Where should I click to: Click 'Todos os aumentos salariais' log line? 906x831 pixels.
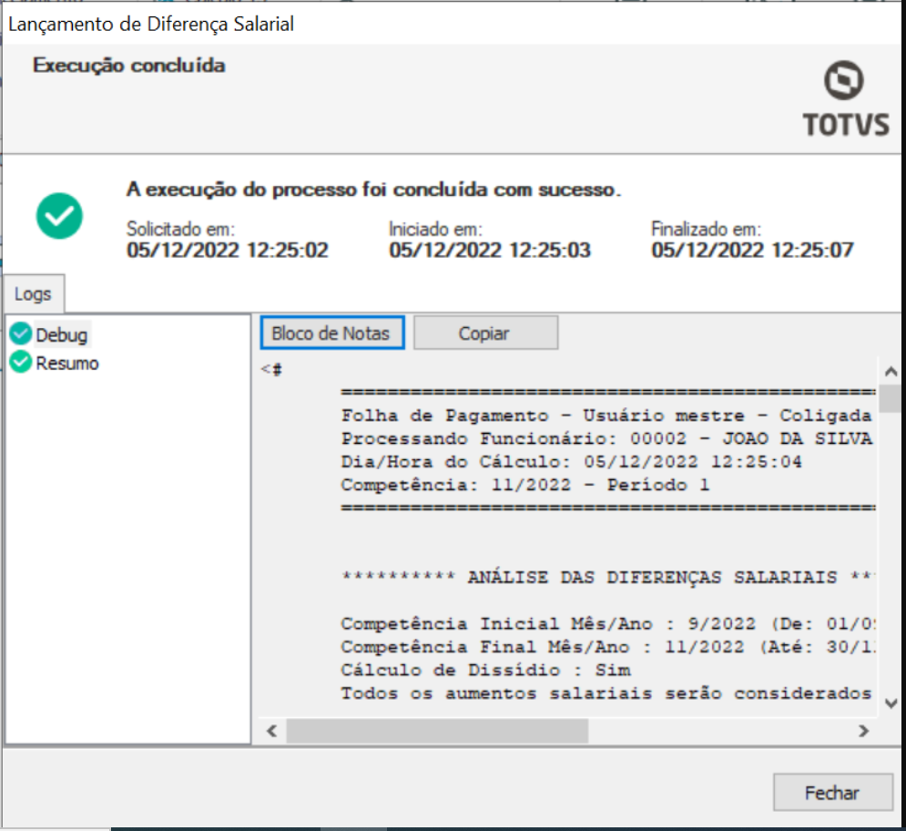[x=606, y=692]
